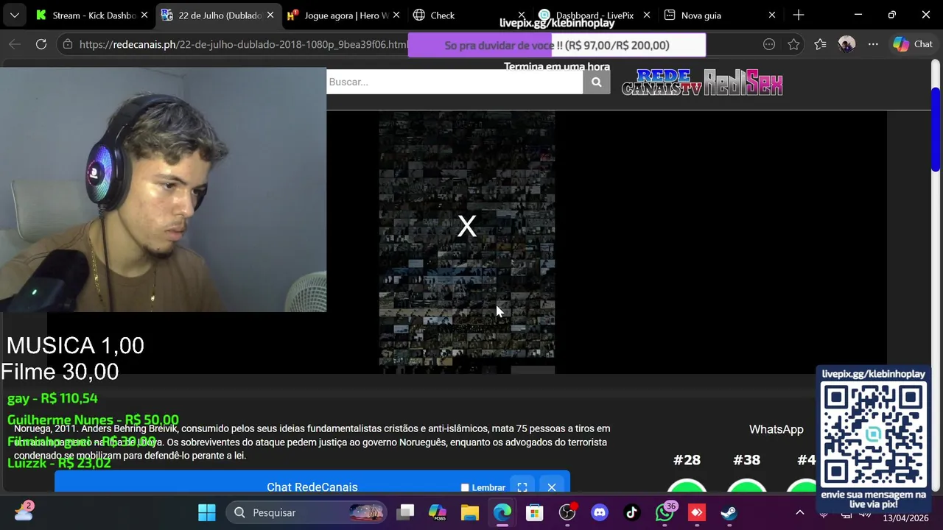Open the WhatsApp icon under #28
The width and height of the screenshot is (943, 530).
coord(687,487)
